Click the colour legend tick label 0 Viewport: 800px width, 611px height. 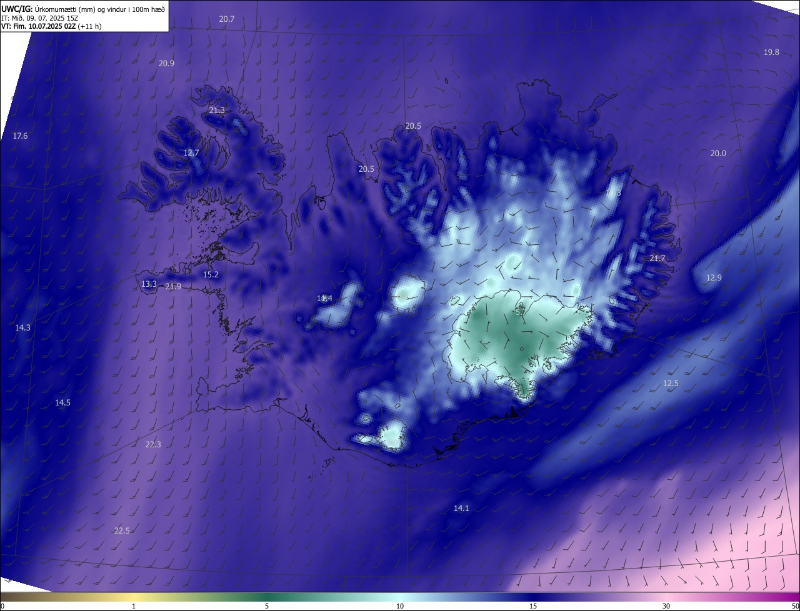pos(2,607)
